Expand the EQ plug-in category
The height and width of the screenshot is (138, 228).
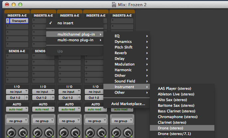(127, 36)
